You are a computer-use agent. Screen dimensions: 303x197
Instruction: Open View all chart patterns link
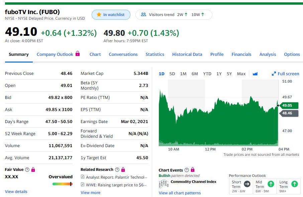click(180, 193)
